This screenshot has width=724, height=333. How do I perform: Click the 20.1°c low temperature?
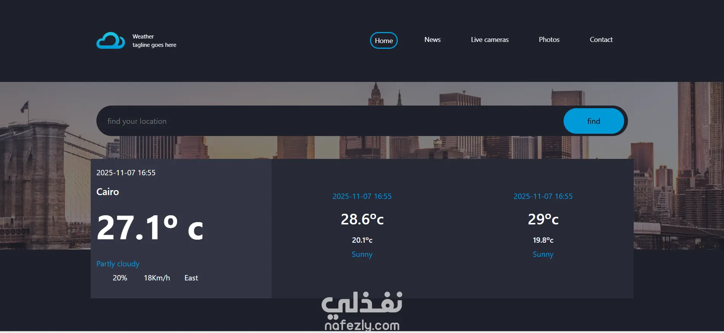(x=362, y=240)
